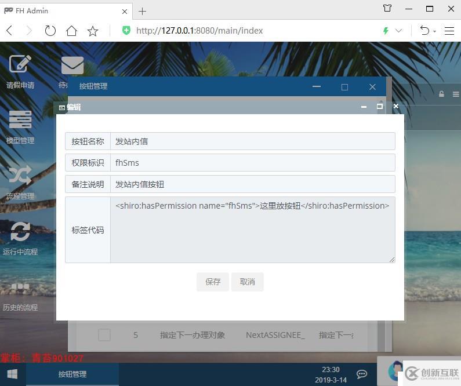Viewport: 461px width, 386px height.
Task: Click the browser back arrow
Action: click(x=9, y=31)
